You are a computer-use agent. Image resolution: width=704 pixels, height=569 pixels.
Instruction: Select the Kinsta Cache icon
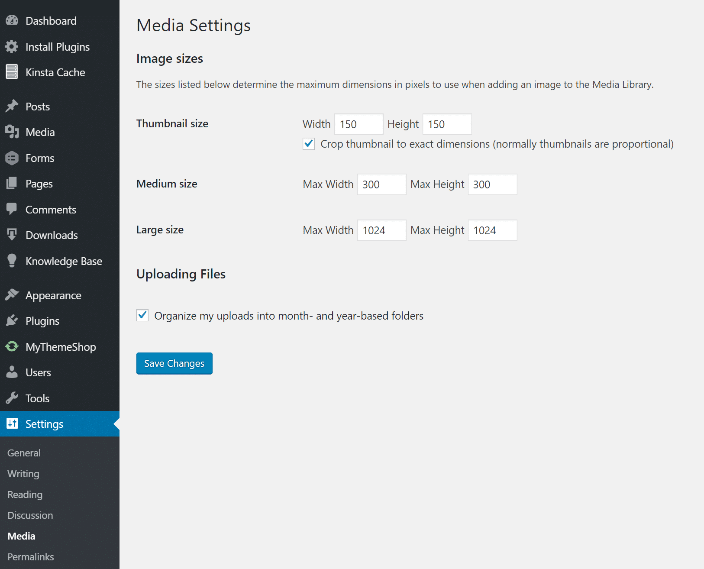[x=12, y=72]
